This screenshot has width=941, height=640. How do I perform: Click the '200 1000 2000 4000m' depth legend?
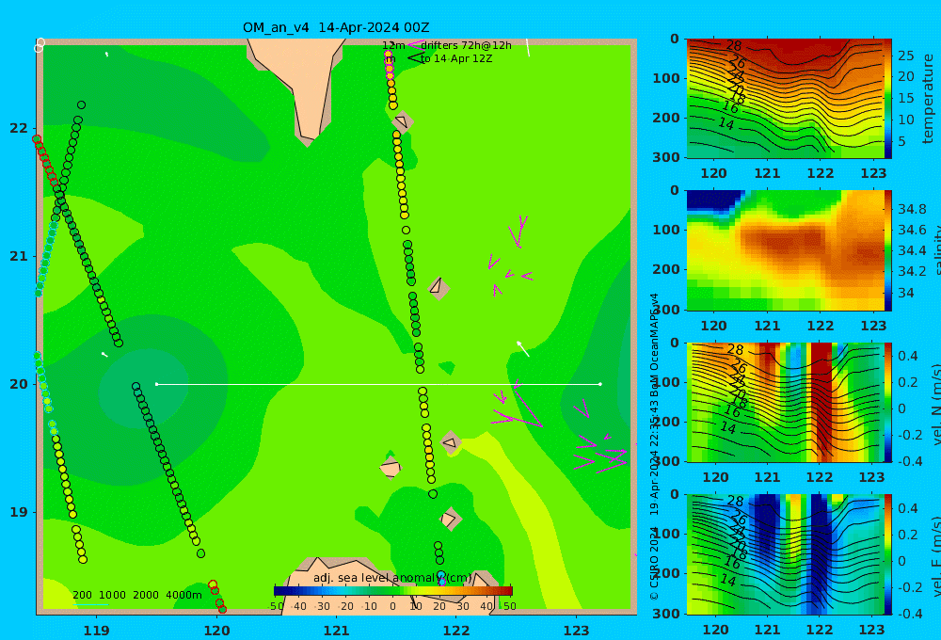(x=137, y=595)
